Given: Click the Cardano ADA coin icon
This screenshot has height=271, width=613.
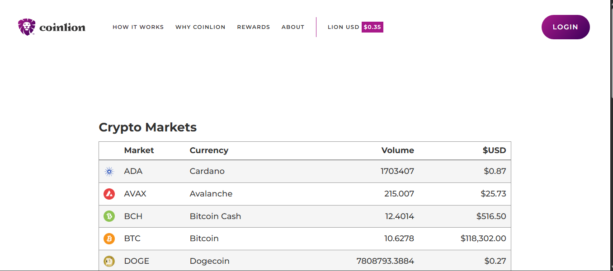Looking at the screenshot, I should pos(109,172).
